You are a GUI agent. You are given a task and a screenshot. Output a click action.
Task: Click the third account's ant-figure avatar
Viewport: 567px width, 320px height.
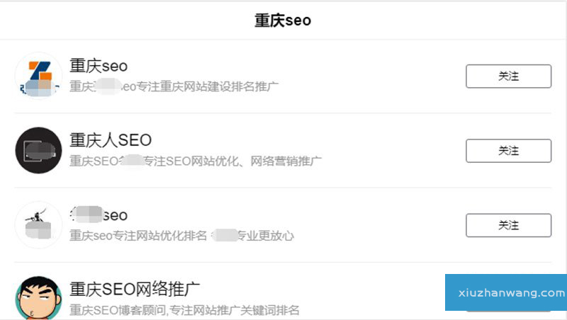pyautogui.click(x=38, y=224)
